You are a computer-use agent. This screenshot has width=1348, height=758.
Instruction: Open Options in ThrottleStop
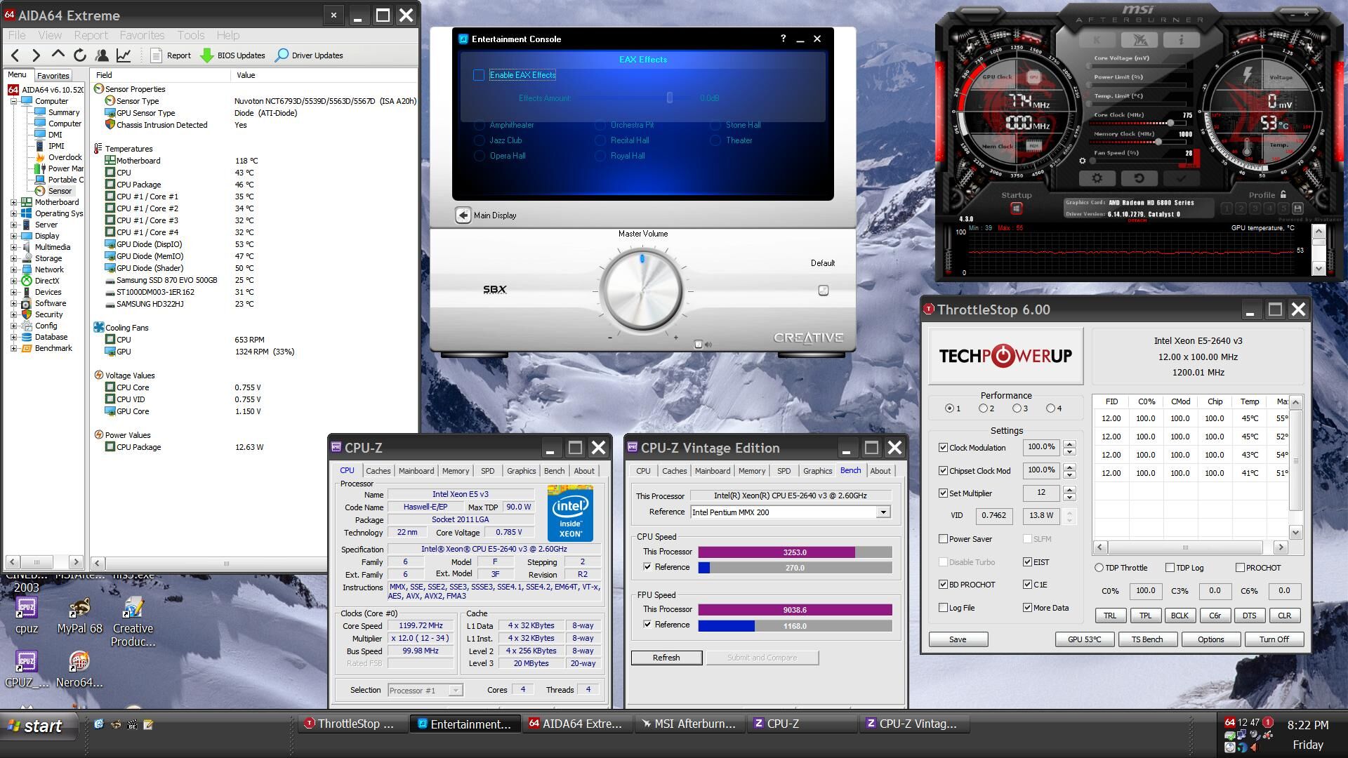[1210, 639]
